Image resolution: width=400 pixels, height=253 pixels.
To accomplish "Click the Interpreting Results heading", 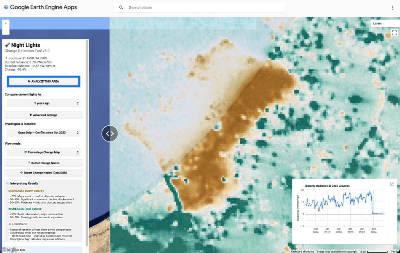I will tap(24, 184).
